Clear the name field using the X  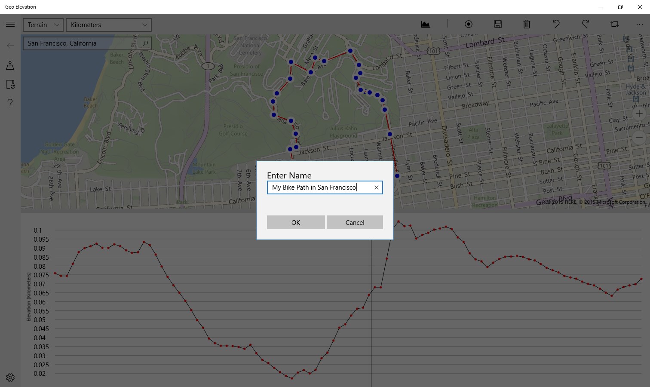377,187
